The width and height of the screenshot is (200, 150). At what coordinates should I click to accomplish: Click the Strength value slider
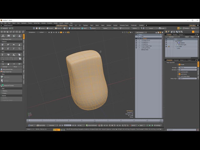pos(187,67)
